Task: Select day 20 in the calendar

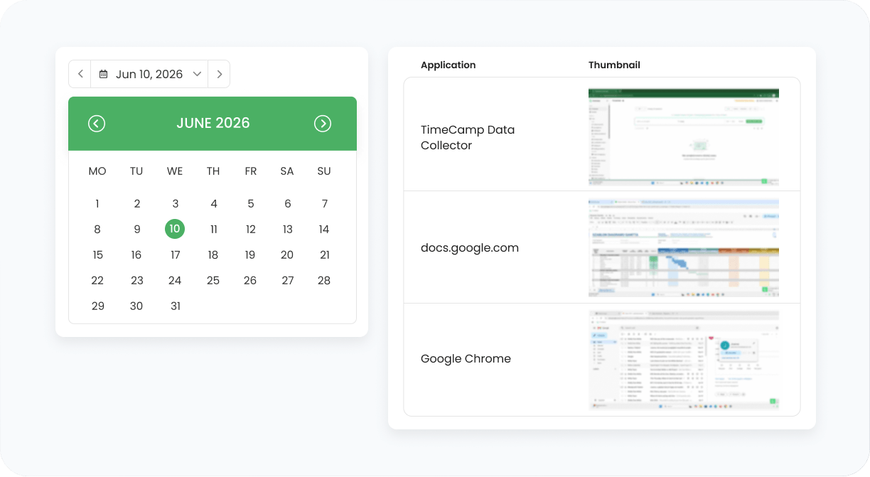Action: point(287,255)
